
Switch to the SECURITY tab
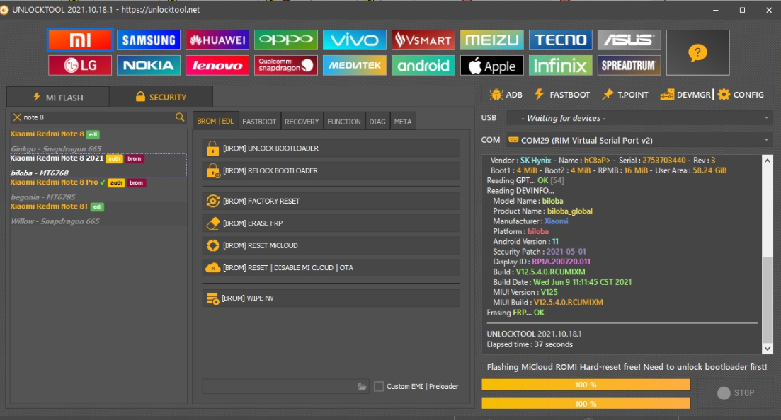pos(161,97)
